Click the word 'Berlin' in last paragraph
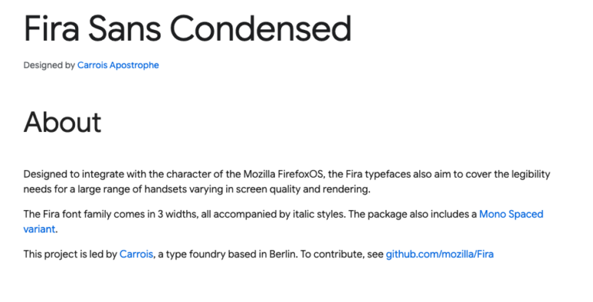 (282, 254)
